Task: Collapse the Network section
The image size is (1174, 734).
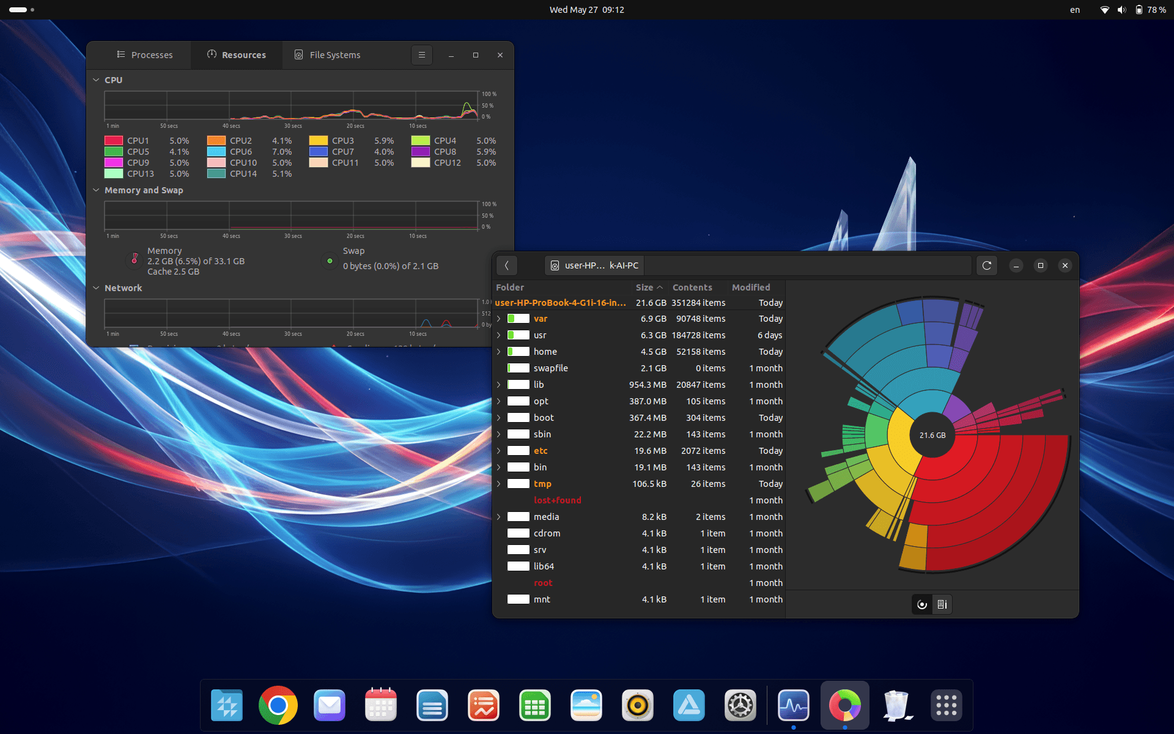Action: (x=96, y=288)
